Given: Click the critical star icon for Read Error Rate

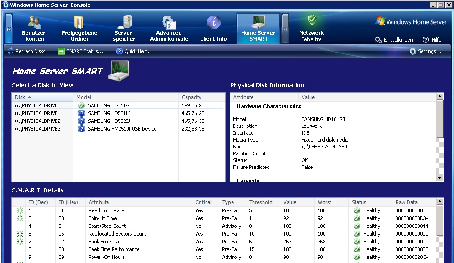Looking at the screenshot, I should coord(20,210).
